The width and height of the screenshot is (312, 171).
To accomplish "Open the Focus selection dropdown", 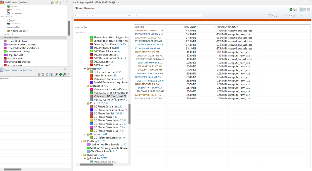I will 101,16.
